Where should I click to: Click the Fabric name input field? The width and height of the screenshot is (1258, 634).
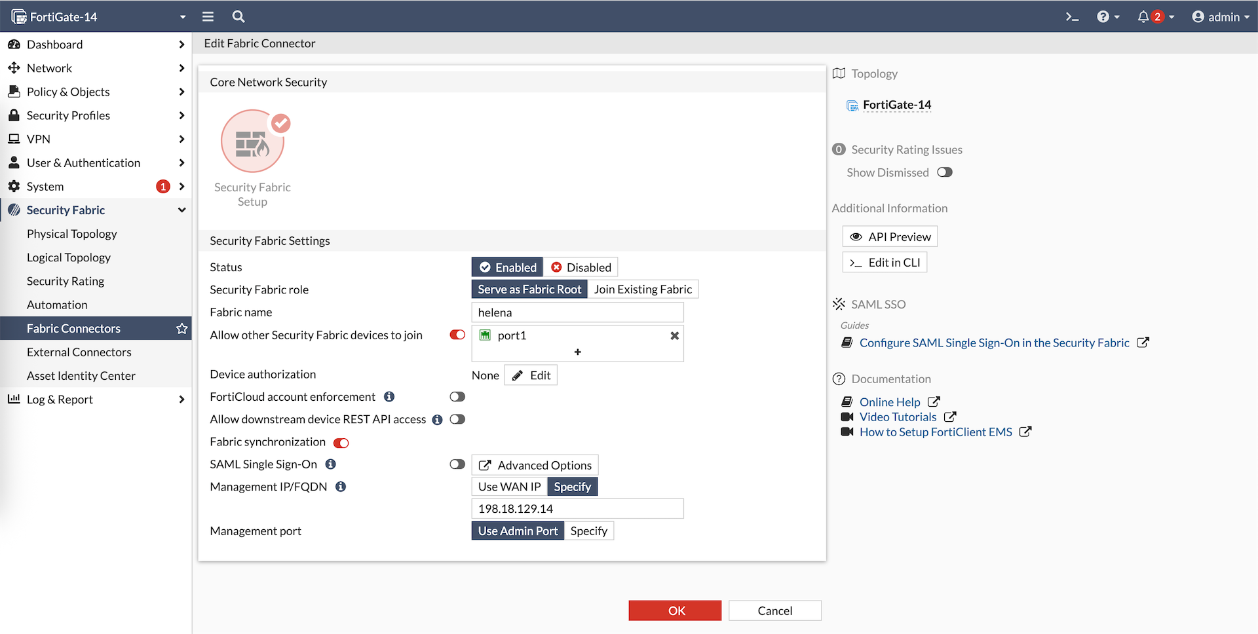pos(577,312)
